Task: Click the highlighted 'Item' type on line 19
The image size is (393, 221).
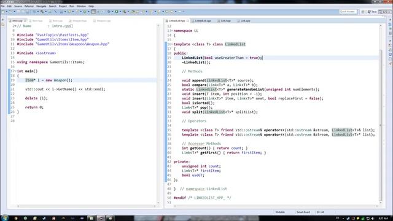Action: (29, 80)
